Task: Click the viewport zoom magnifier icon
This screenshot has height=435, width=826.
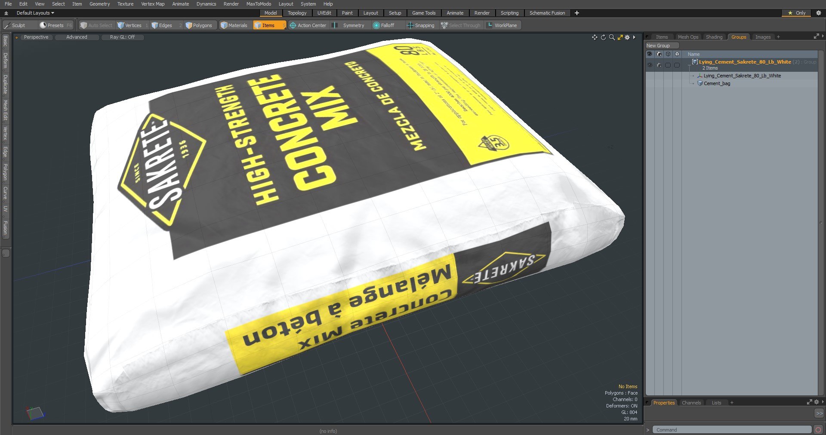Action: [612, 37]
